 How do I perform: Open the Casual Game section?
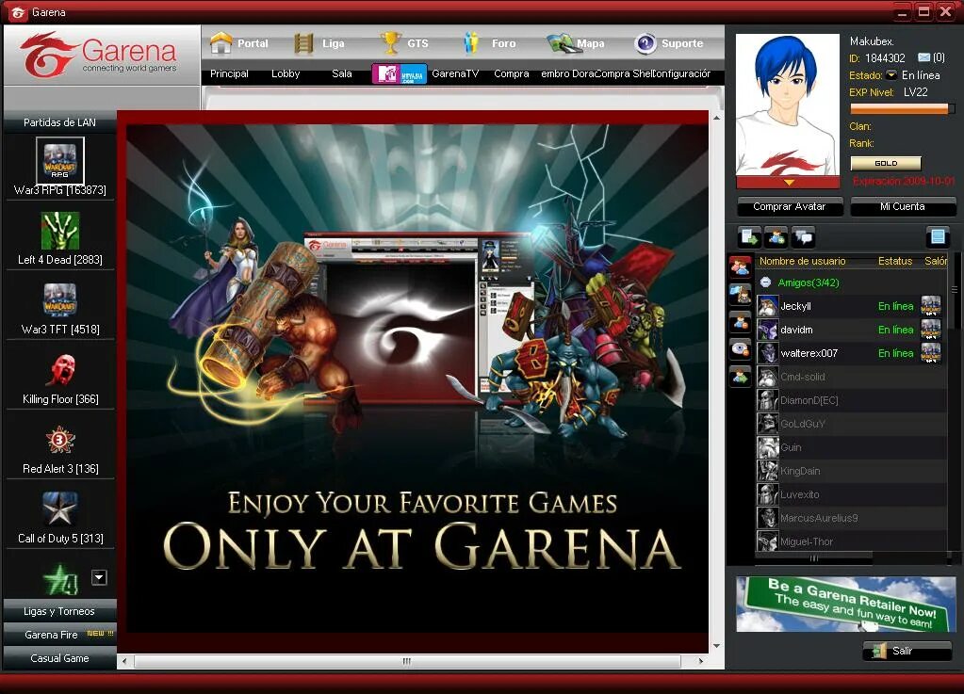(59, 658)
